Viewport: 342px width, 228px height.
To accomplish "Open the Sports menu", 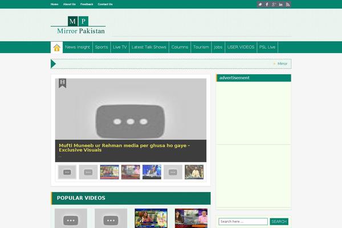I will point(101,47).
